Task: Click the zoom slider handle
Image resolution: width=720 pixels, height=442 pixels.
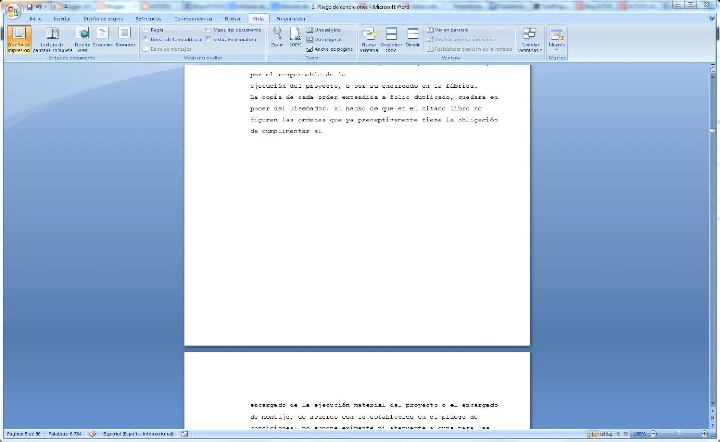Action: 678,434
